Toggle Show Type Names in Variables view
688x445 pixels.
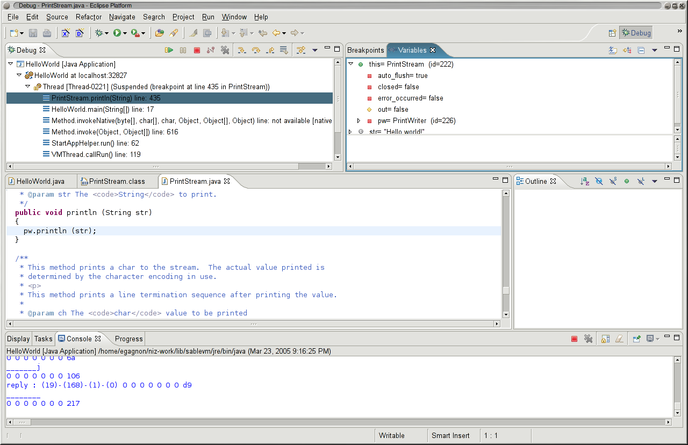[x=613, y=50]
